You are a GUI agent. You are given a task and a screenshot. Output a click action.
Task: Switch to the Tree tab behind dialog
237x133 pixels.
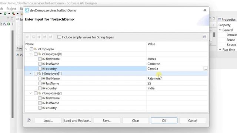tap(19, 48)
